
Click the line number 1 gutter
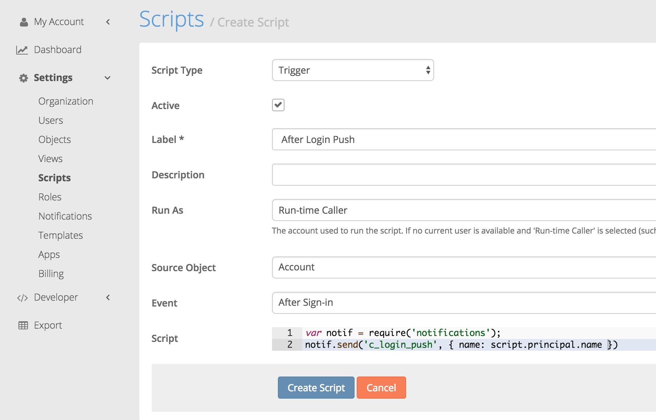290,333
